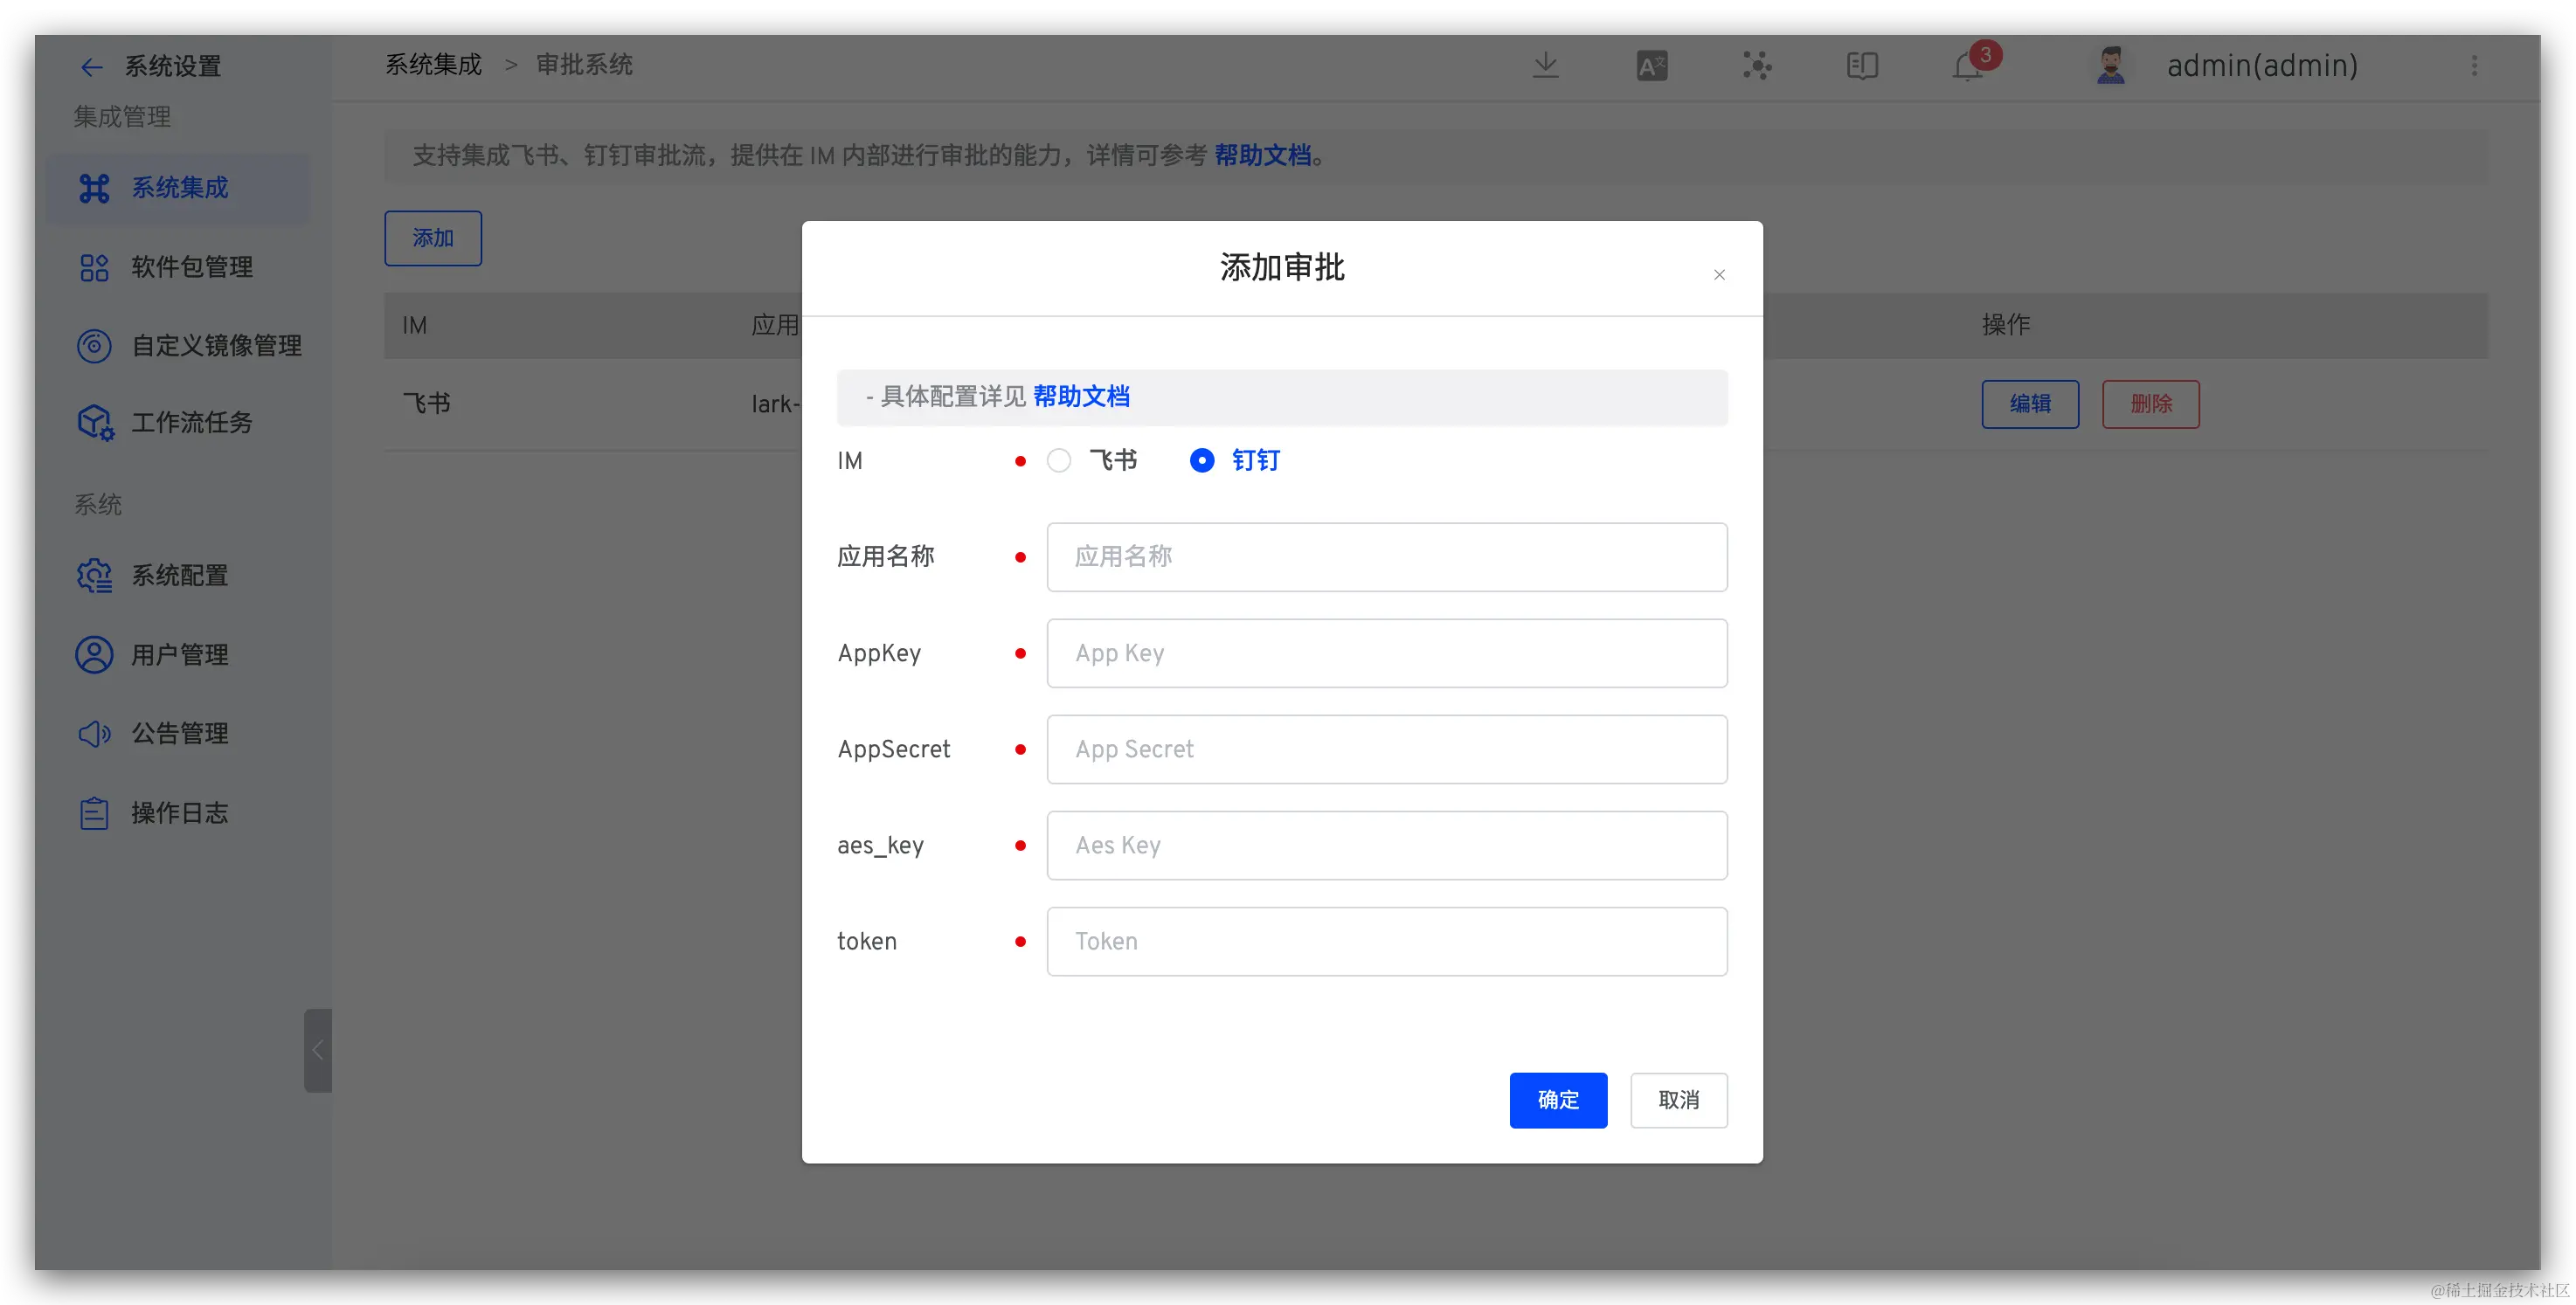Close the 添加审批 dialog with X
2576x1305 pixels.
tap(1719, 275)
